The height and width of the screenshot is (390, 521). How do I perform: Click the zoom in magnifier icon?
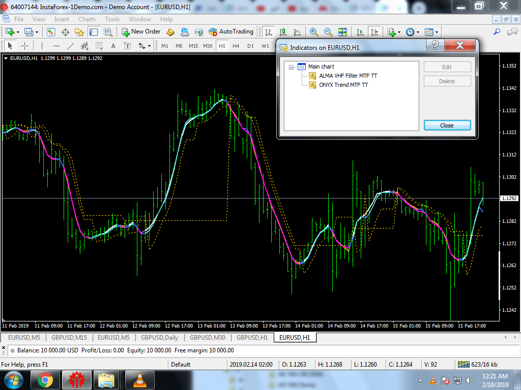pyautogui.click(x=314, y=32)
